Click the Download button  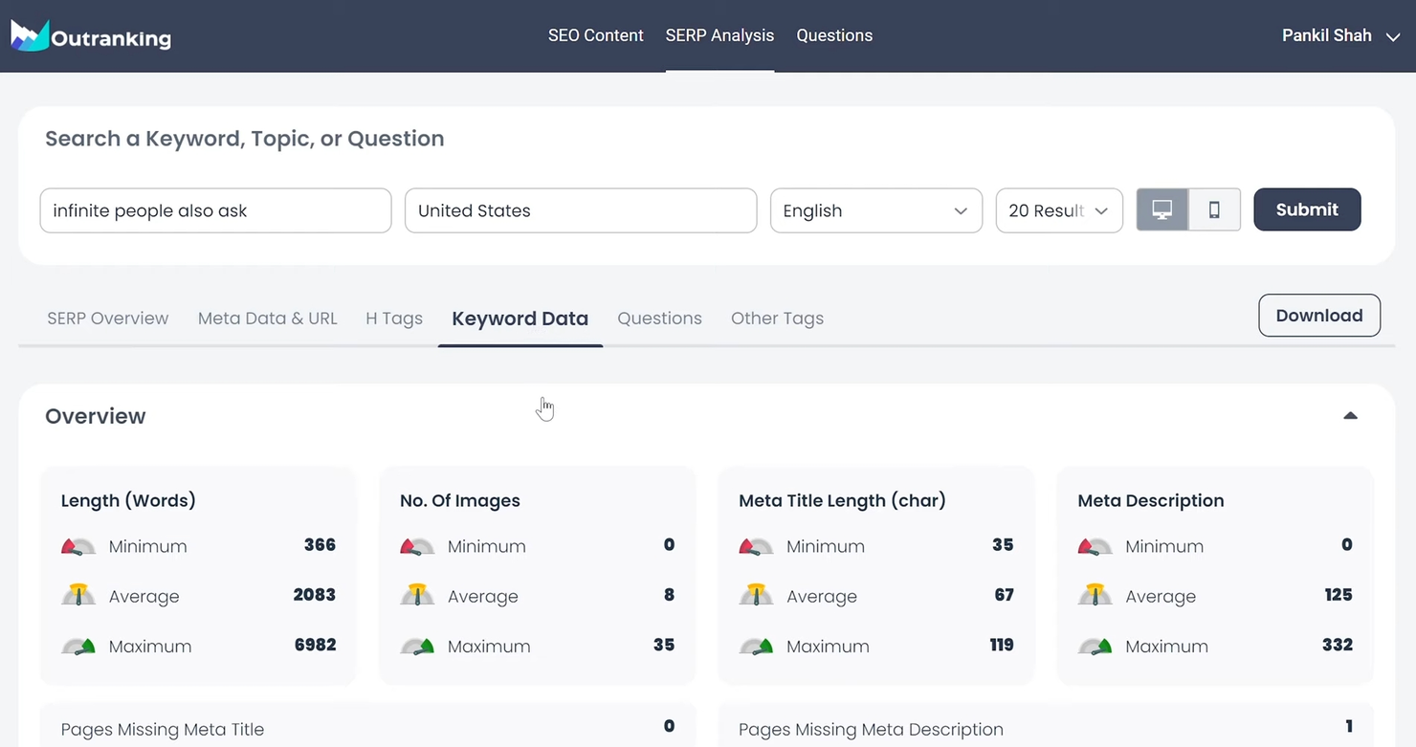(x=1318, y=315)
